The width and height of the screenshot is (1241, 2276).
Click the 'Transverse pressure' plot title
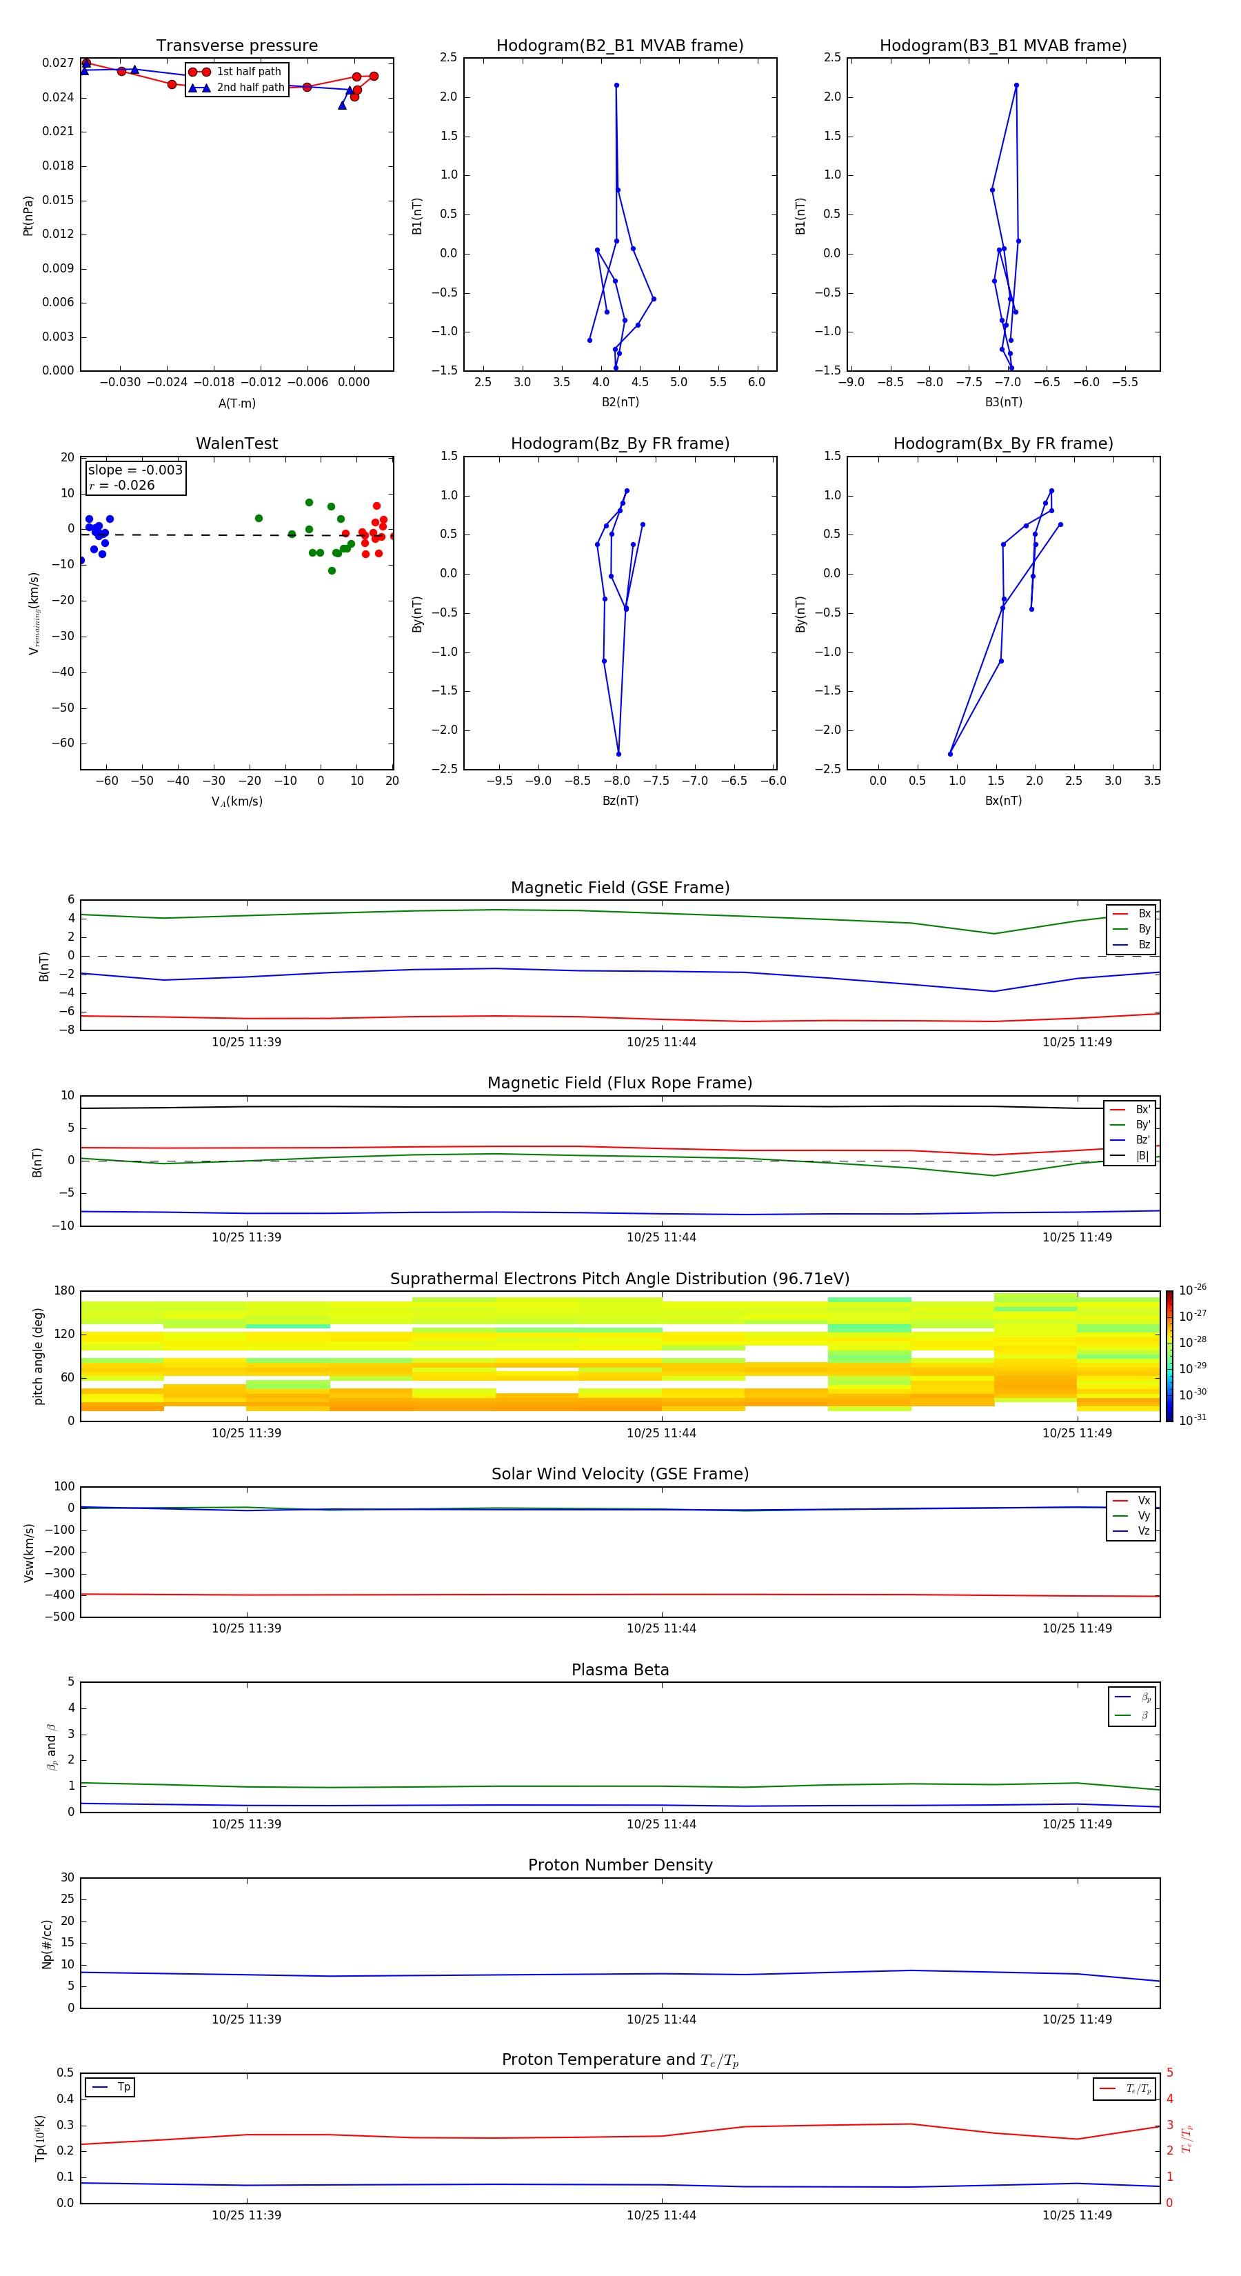pos(236,46)
